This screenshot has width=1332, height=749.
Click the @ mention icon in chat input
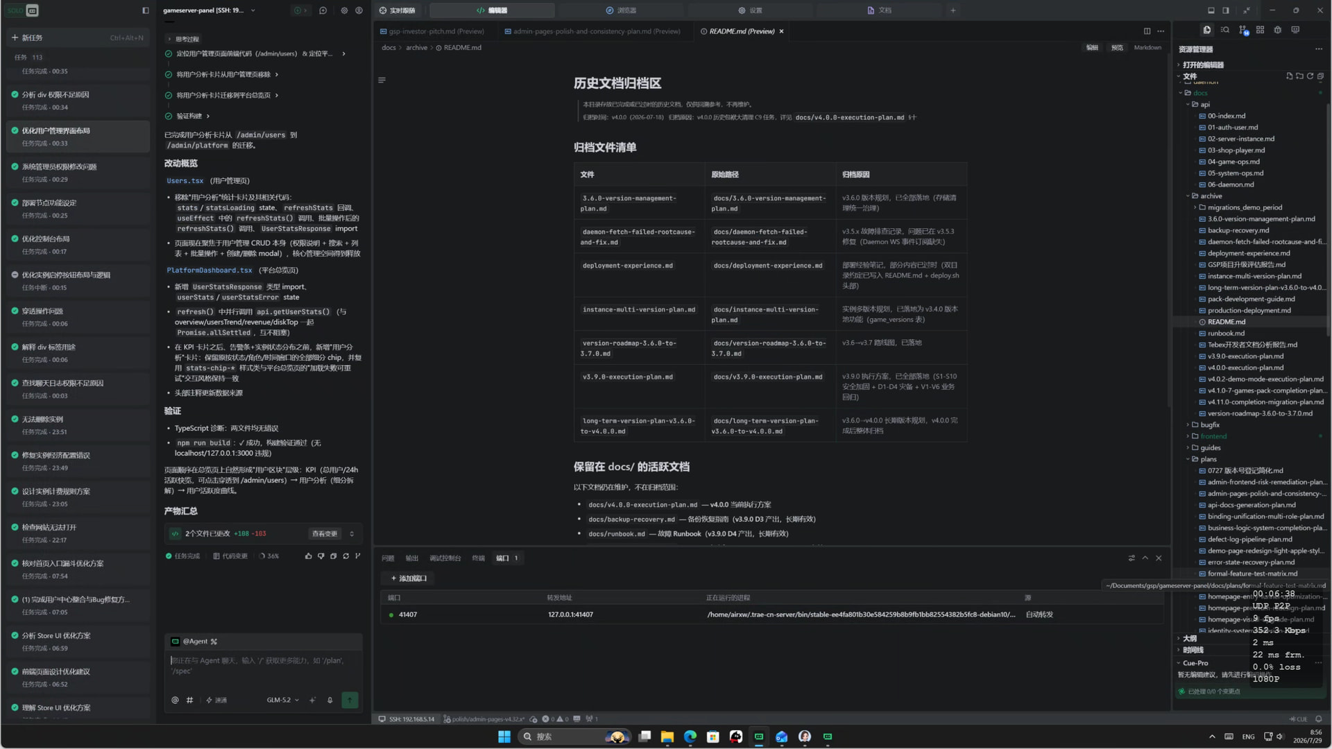point(175,700)
